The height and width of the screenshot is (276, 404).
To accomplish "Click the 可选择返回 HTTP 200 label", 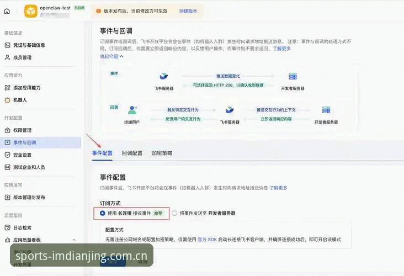I will (228, 85).
